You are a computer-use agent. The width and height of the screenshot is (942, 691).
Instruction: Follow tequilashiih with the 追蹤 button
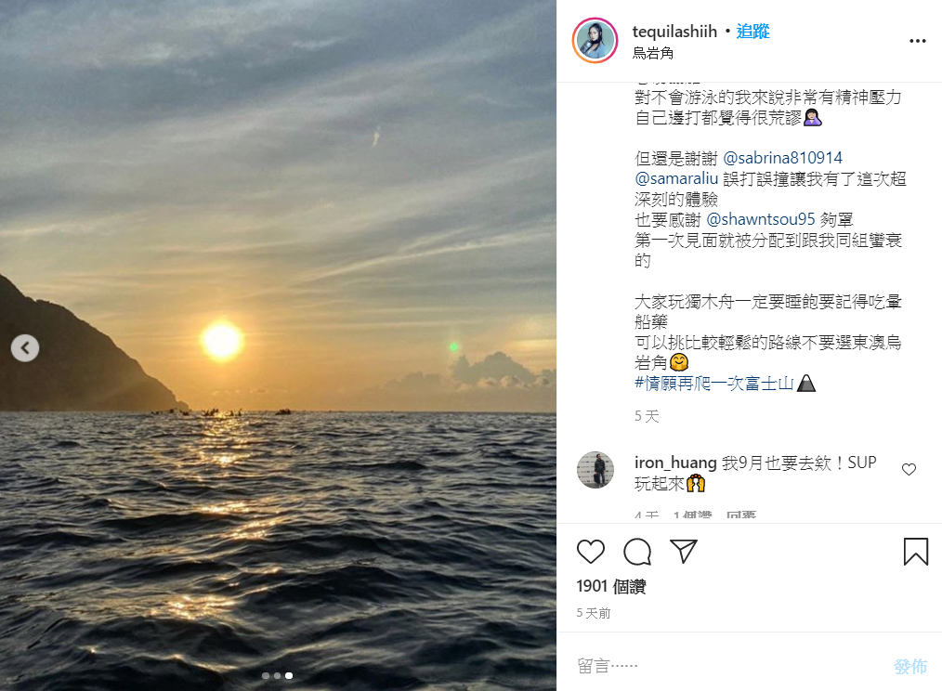(x=752, y=32)
